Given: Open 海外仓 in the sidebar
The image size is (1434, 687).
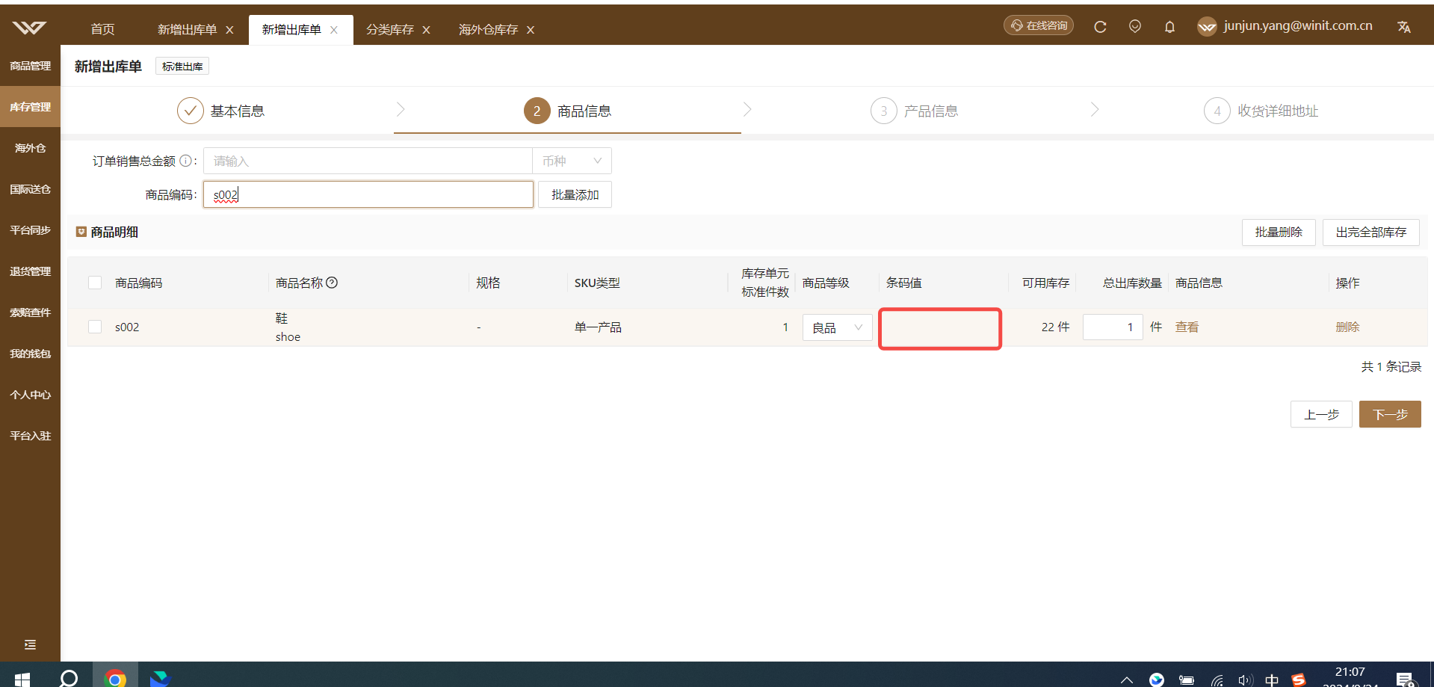Looking at the screenshot, I should (30, 148).
